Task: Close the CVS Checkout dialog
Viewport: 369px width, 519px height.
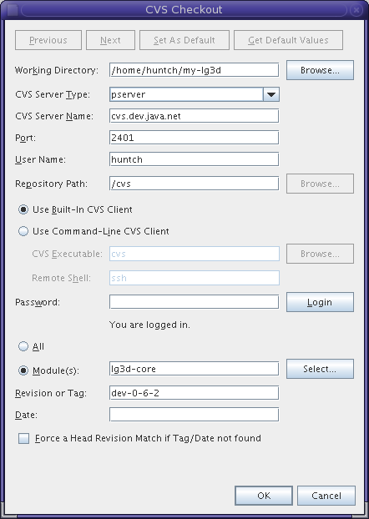Action: [356, 10]
